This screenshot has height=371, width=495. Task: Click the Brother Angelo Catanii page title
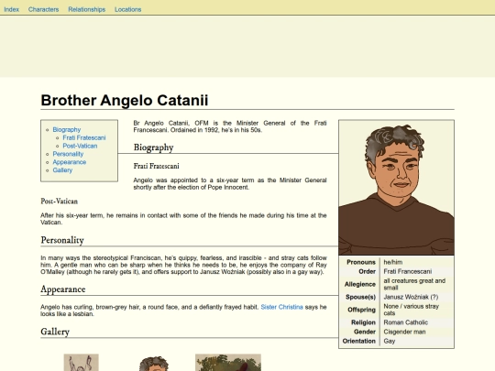(125, 101)
